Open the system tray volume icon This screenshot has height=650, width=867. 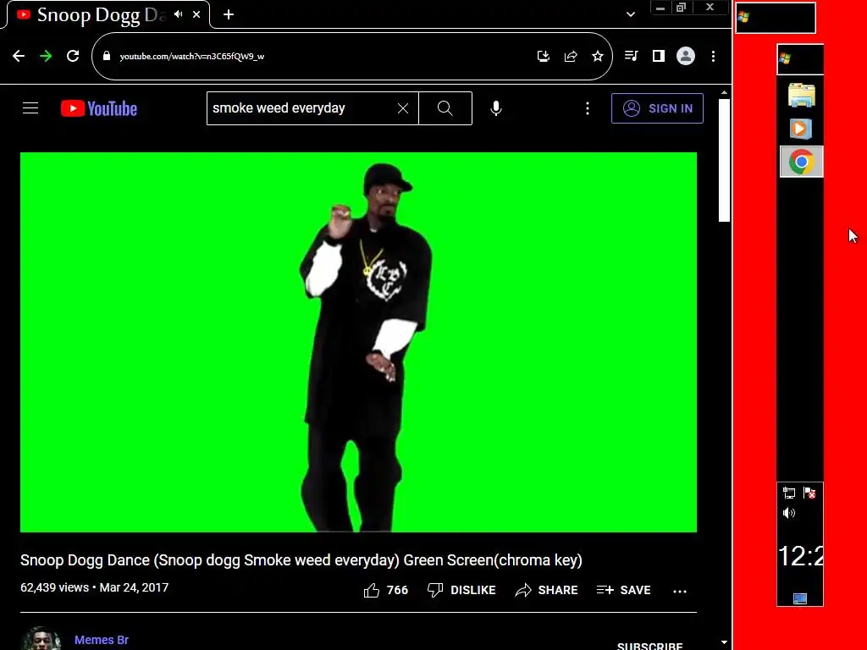pos(789,513)
